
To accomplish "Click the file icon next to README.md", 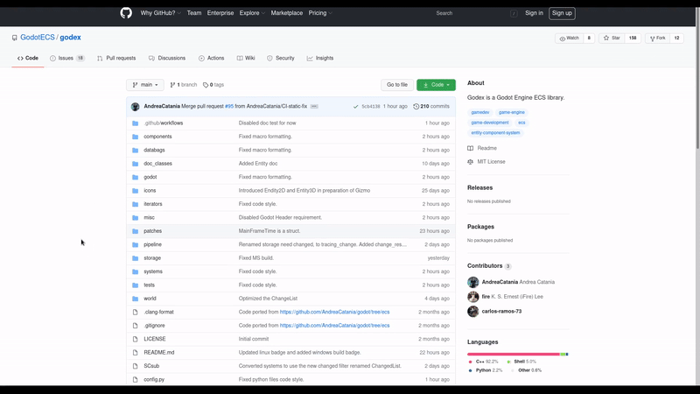I will (136, 353).
